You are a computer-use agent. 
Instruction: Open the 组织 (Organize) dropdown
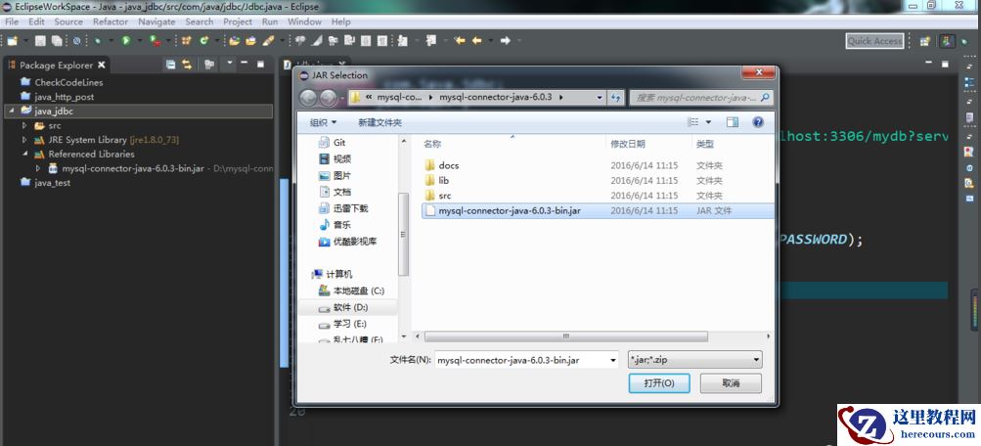[324, 122]
